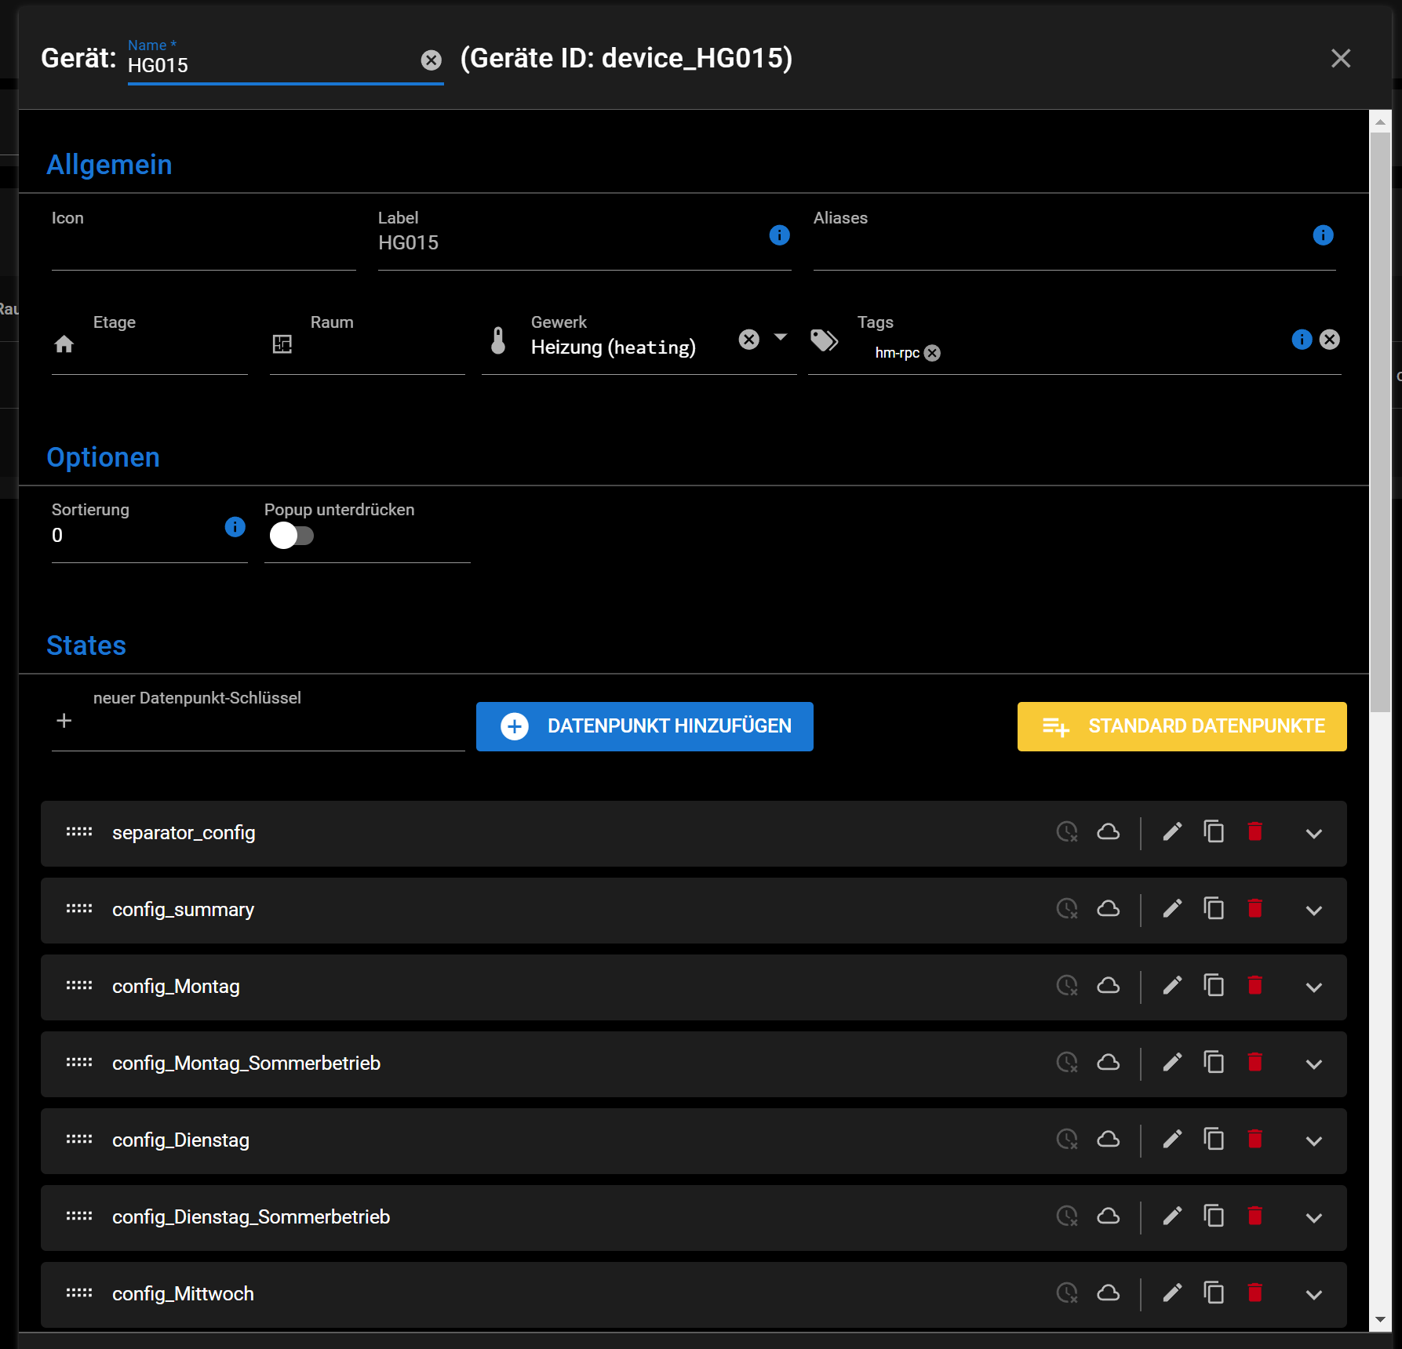
Task: Click the Geräte ID device_HG015 text
Action: (x=626, y=58)
